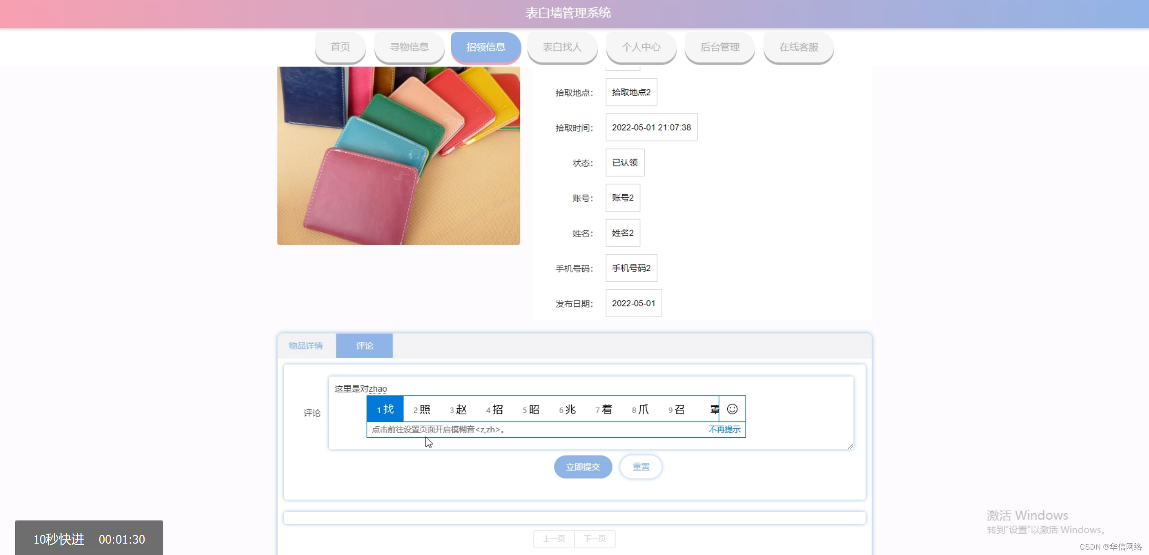
Task: Select IME candidate 6 兆
Action: coord(568,409)
